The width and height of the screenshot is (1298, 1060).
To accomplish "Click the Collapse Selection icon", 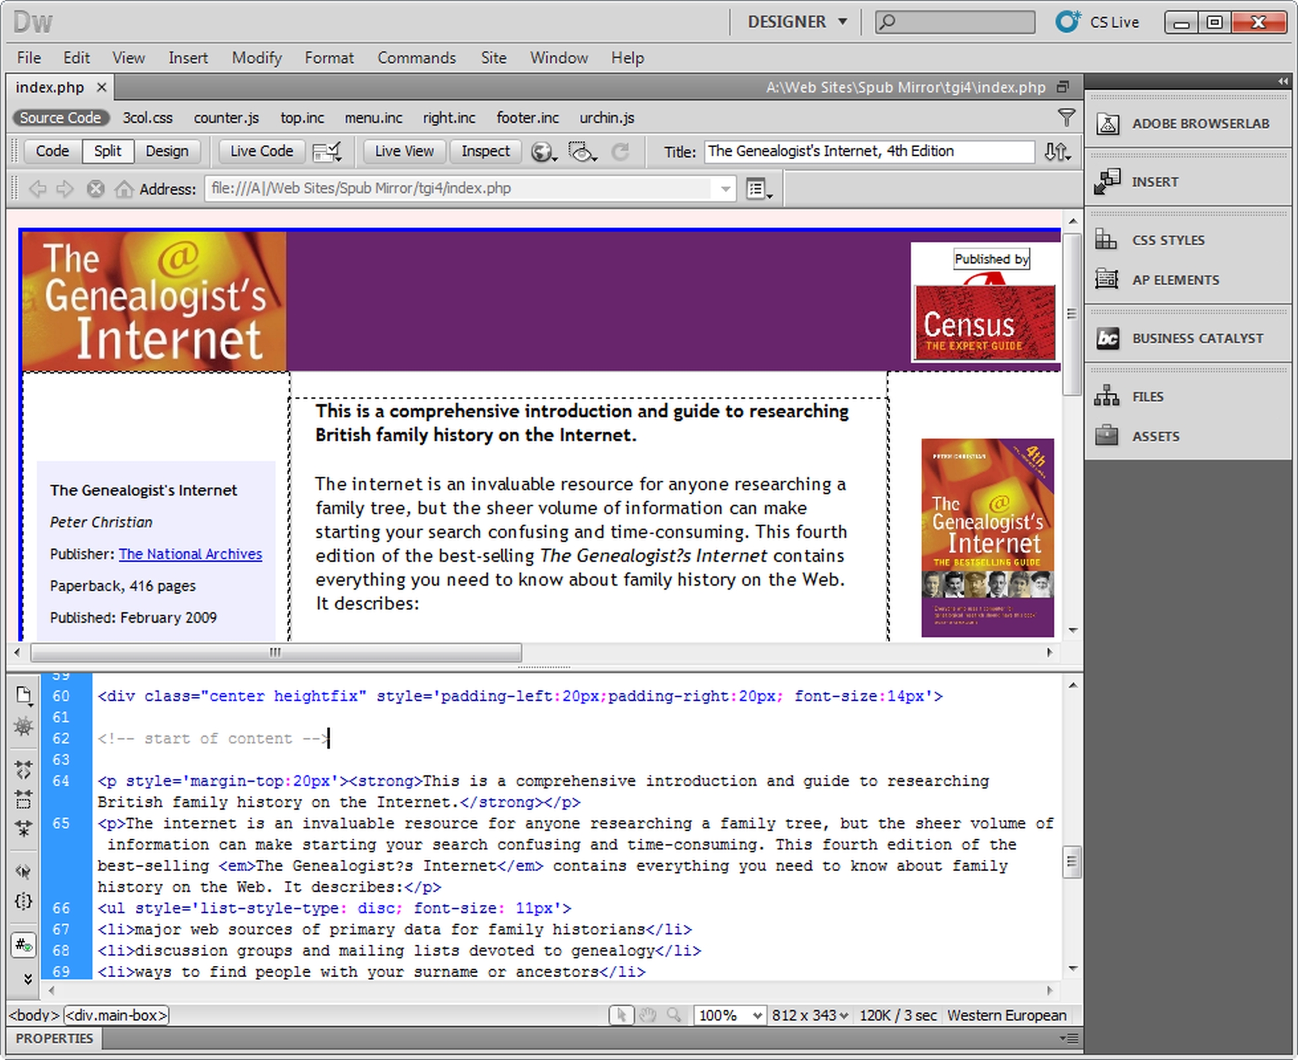I will pyautogui.click(x=23, y=800).
